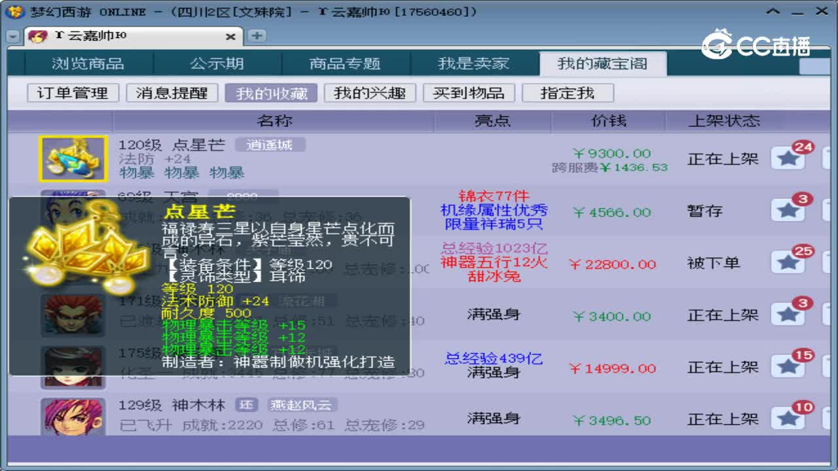Viewport: 838px width, 471px height.
Task: Add a new tab with the plus button
Action: (257, 36)
